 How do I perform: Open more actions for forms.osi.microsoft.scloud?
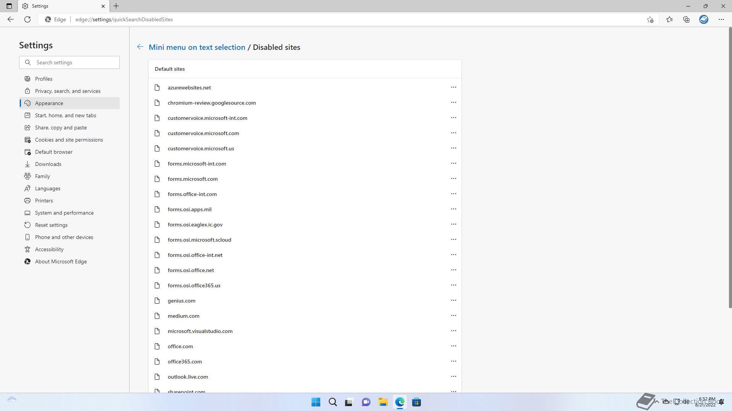tap(453, 239)
